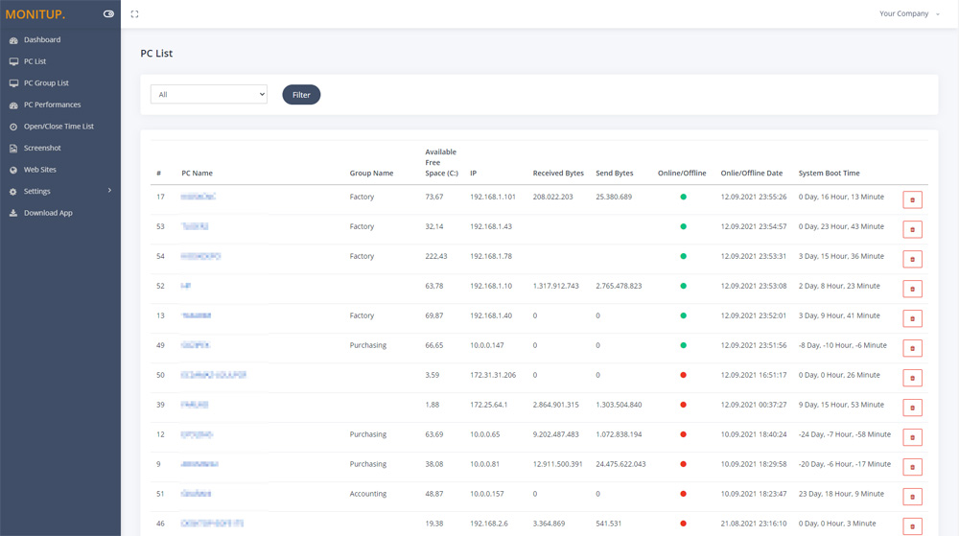Click received bytes 12.911.500.391
The image size is (959, 536).
[558, 464]
